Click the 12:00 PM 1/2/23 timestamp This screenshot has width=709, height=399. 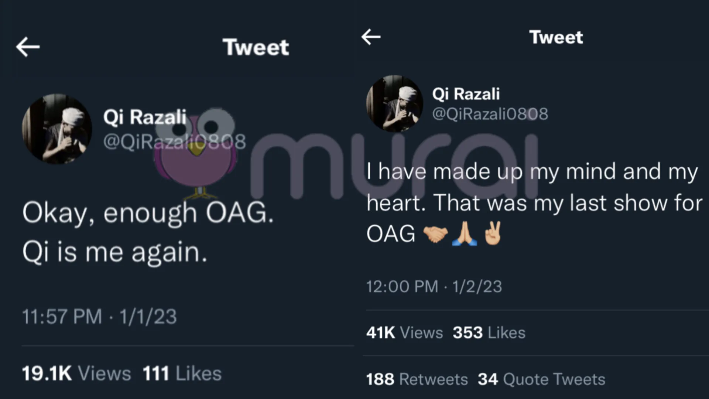click(434, 287)
